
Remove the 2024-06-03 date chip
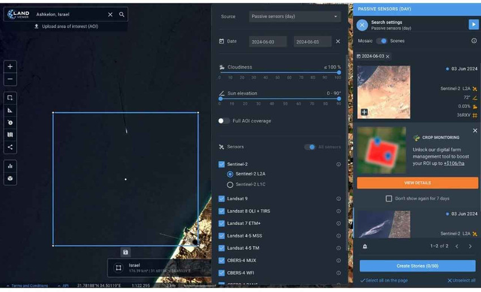[x=388, y=57]
